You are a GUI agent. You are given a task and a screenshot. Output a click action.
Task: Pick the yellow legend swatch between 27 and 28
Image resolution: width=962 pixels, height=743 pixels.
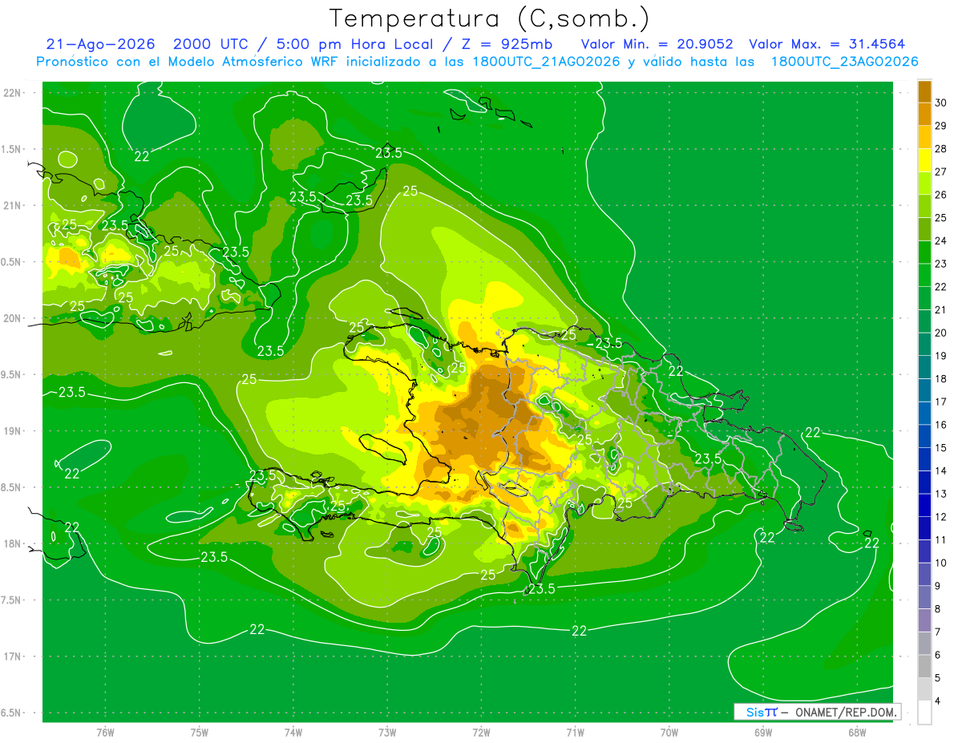924,160
